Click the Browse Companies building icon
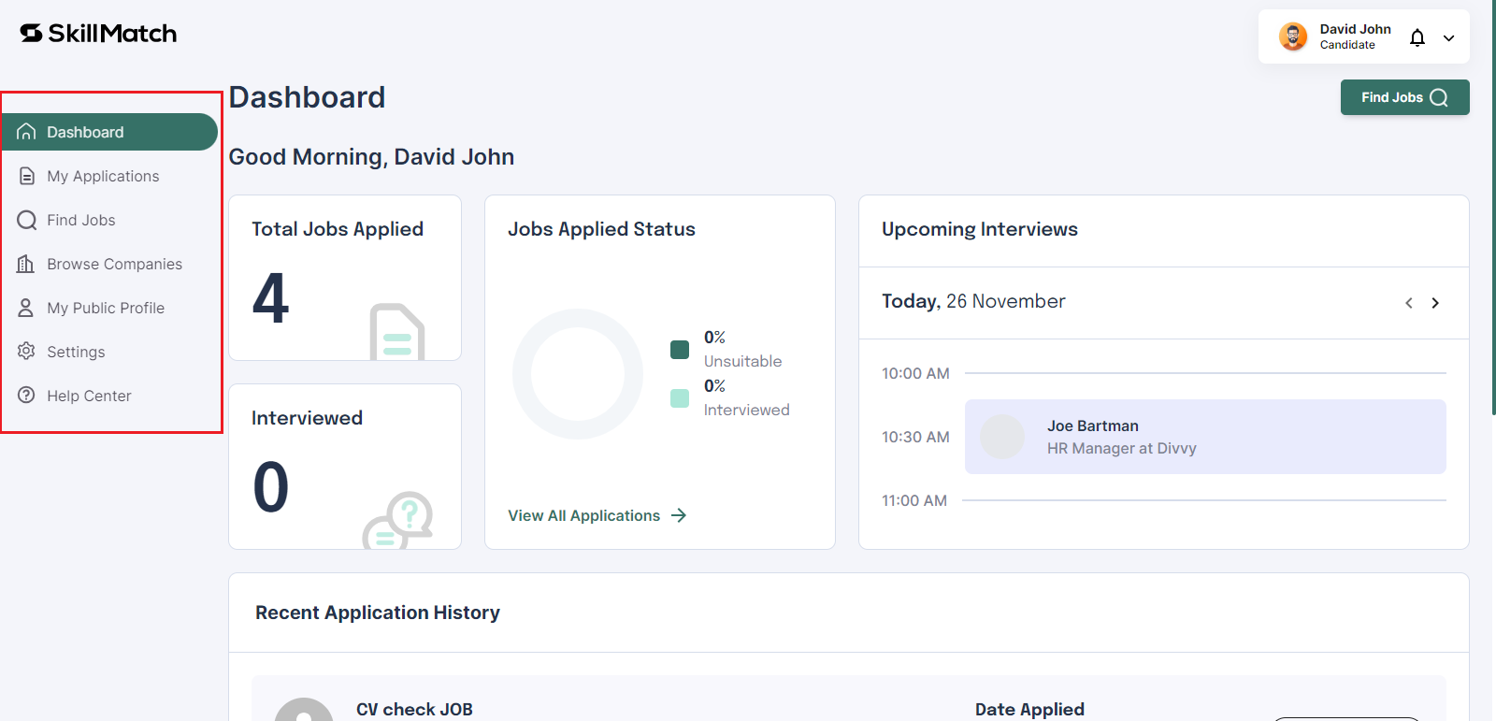 coord(26,264)
